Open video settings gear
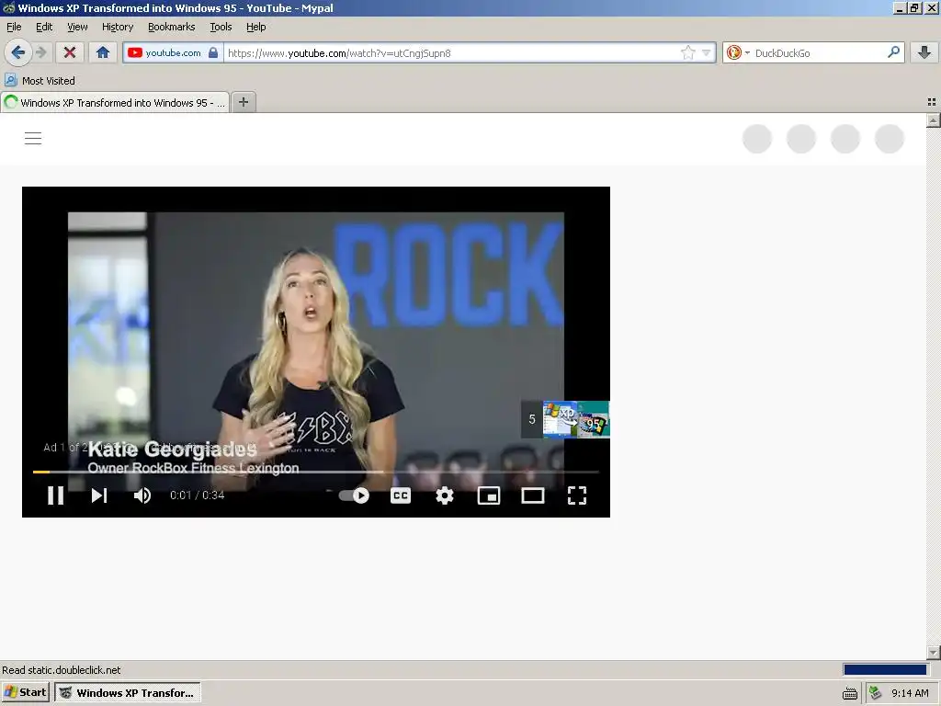The image size is (941, 706). pos(445,495)
